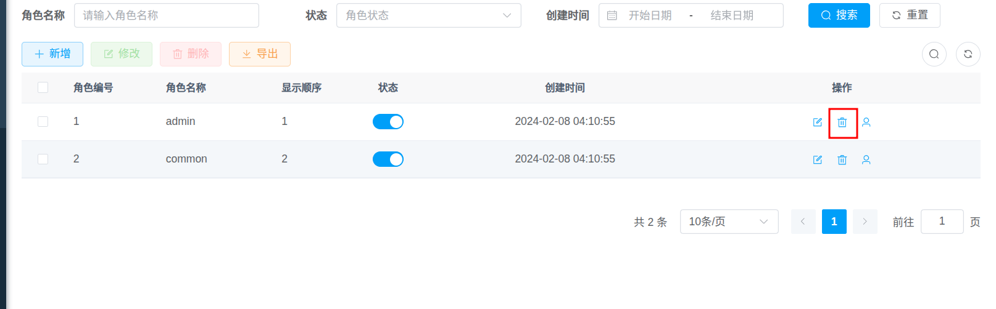The height and width of the screenshot is (309, 996).
Task: Click the 重置 reset button
Action: [910, 15]
